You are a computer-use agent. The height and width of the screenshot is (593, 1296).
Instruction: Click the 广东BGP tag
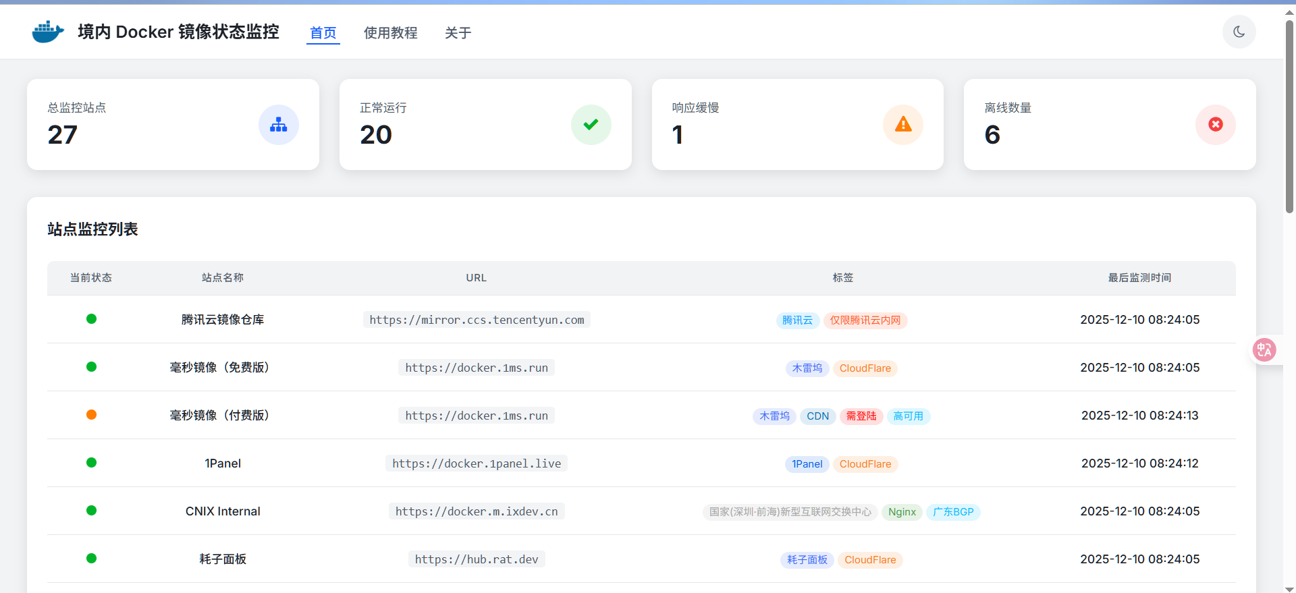953,512
